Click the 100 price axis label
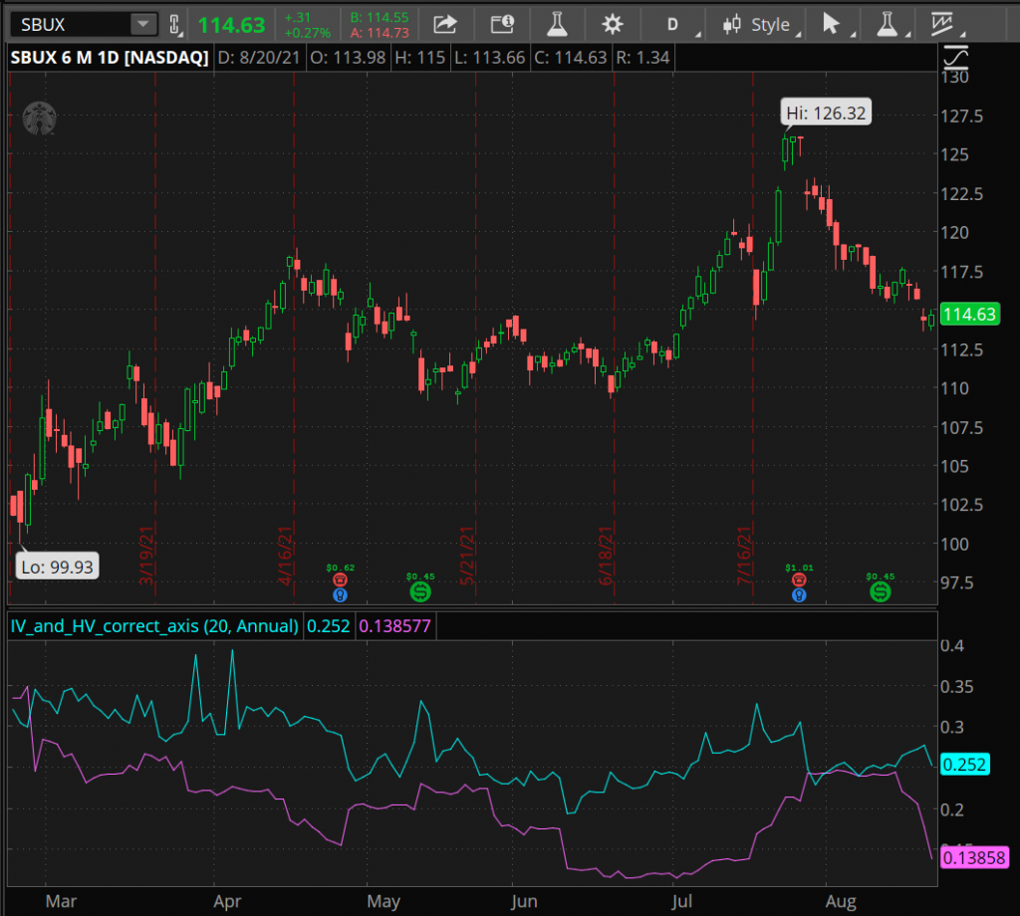The width and height of the screenshot is (1020, 916). [x=955, y=545]
